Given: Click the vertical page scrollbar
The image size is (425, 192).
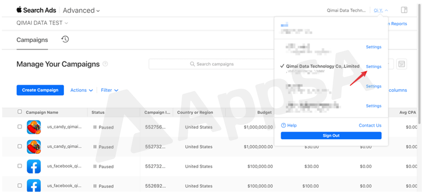Looking at the screenshot, I should pyautogui.click(x=420, y=65).
